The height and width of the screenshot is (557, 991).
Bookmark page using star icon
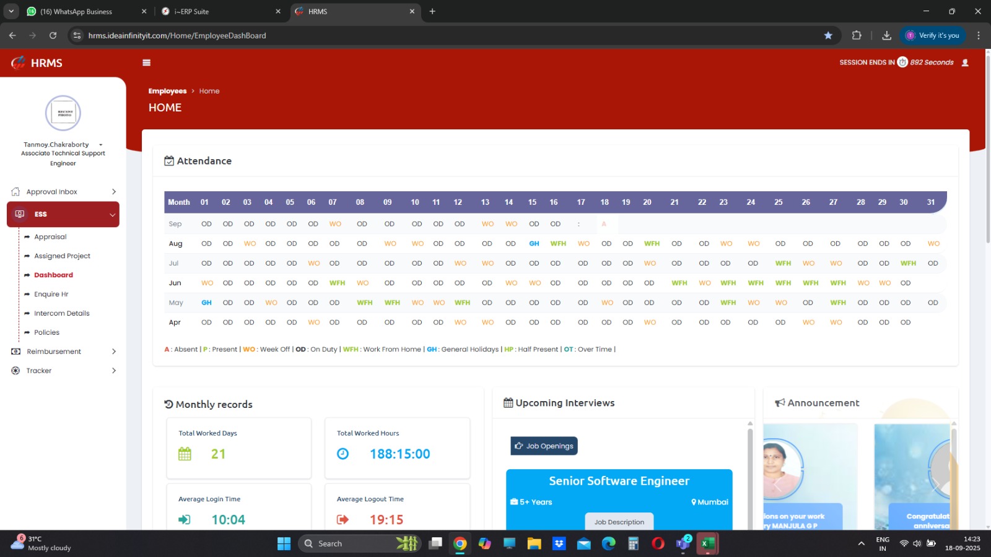tap(828, 36)
